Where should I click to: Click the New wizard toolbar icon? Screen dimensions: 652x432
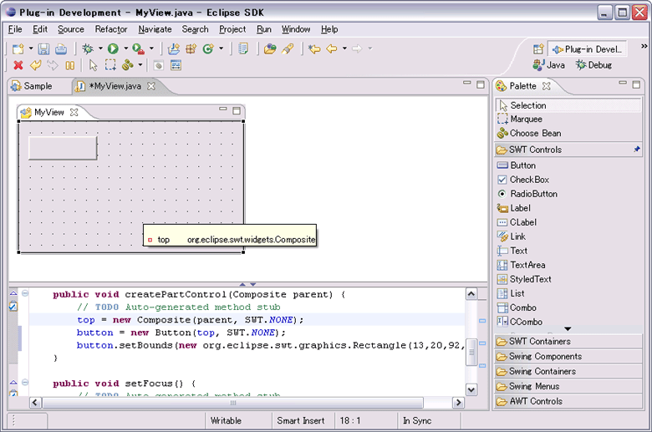pos(18,48)
